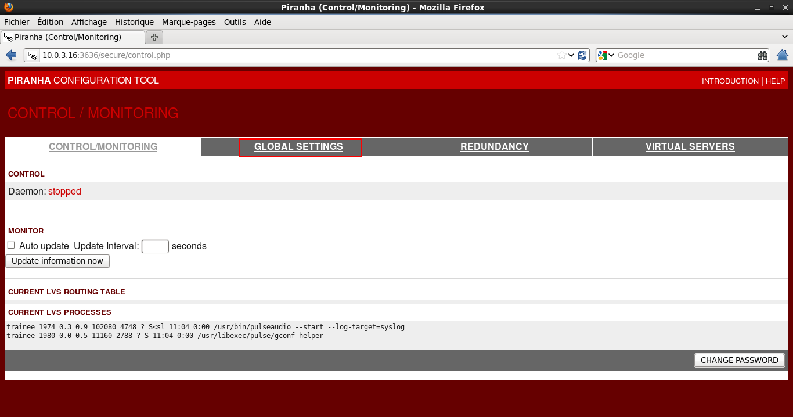Click the browser back arrow button

pyautogui.click(x=11, y=55)
